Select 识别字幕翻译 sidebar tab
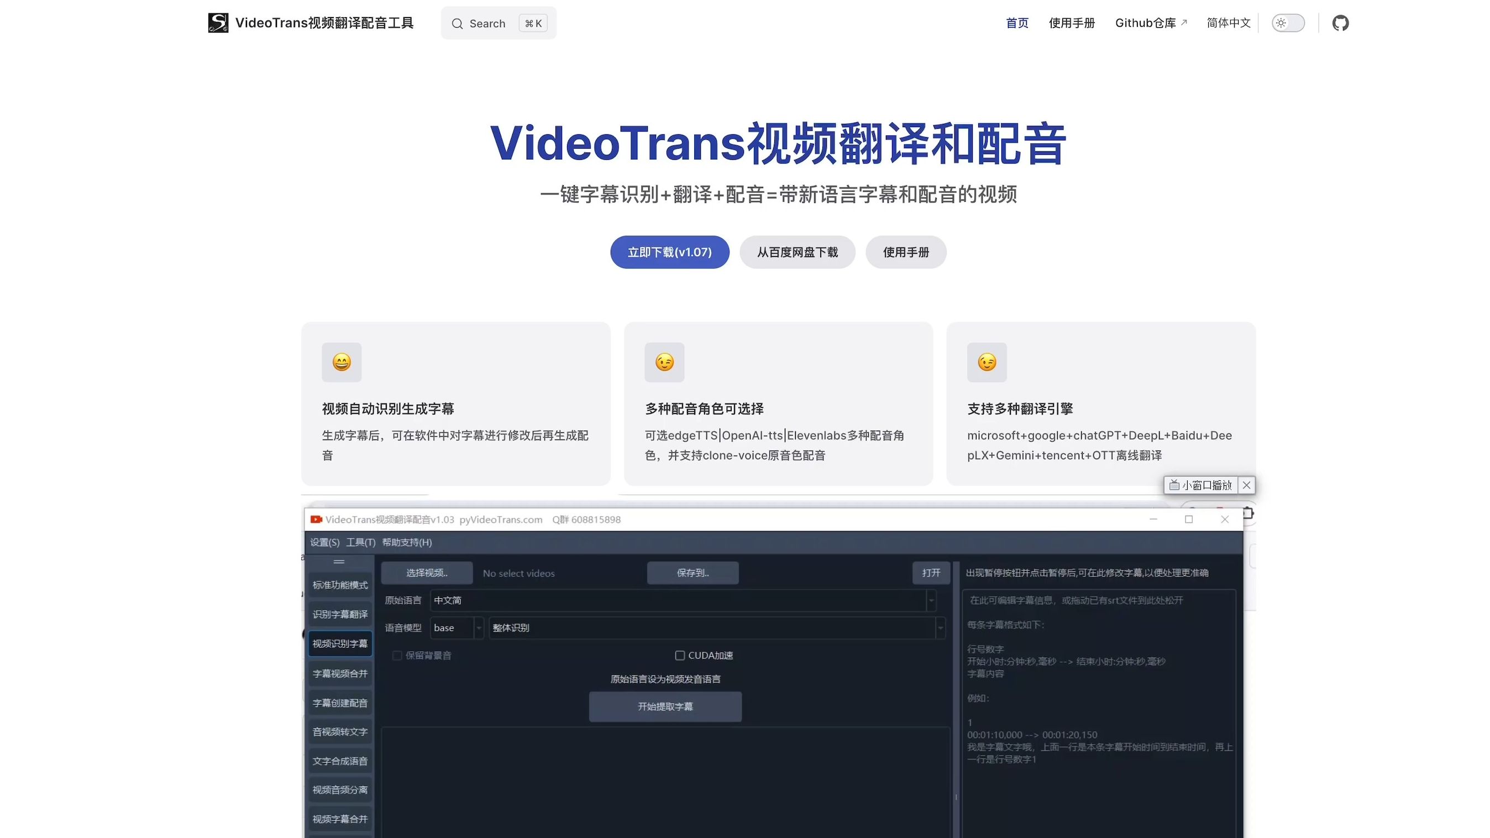The width and height of the screenshot is (1490, 838). point(340,614)
